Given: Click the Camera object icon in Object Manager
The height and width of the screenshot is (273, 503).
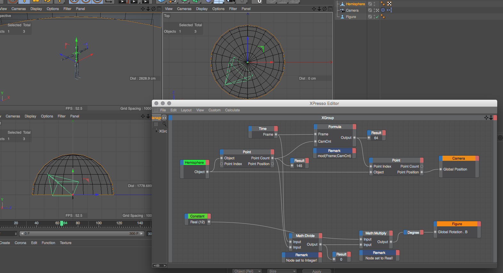Looking at the screenshot, I should pos(342,10).
